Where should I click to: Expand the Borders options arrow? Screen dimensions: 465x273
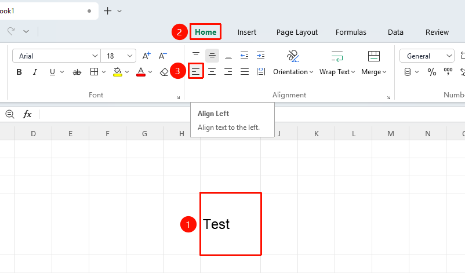104,72
